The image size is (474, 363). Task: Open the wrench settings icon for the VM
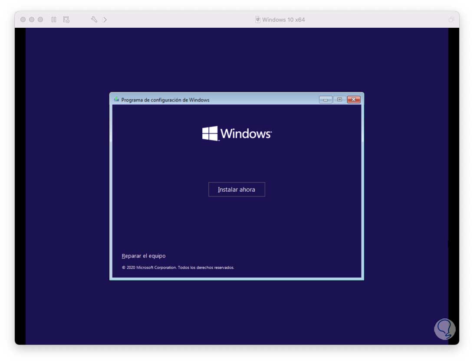(94, 20)
